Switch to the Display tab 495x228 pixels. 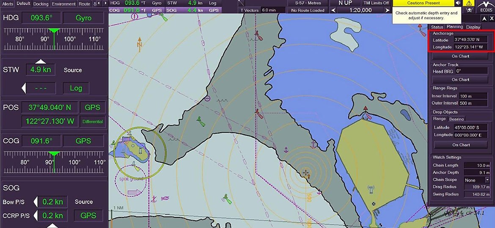coord(473,27)
